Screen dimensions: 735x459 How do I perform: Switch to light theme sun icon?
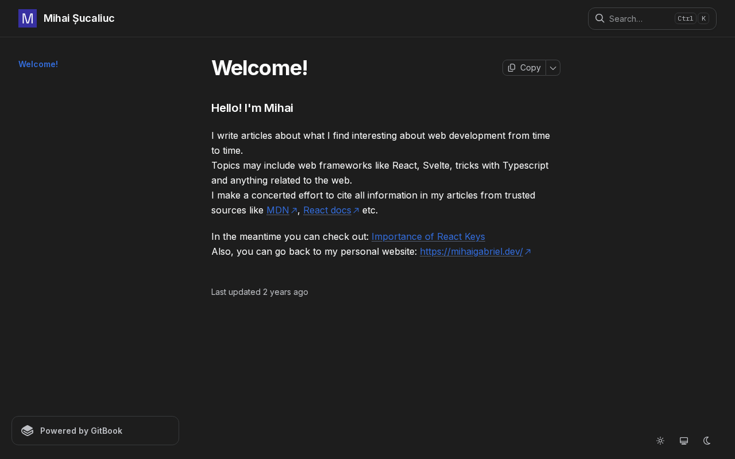[x=660, y=441]
